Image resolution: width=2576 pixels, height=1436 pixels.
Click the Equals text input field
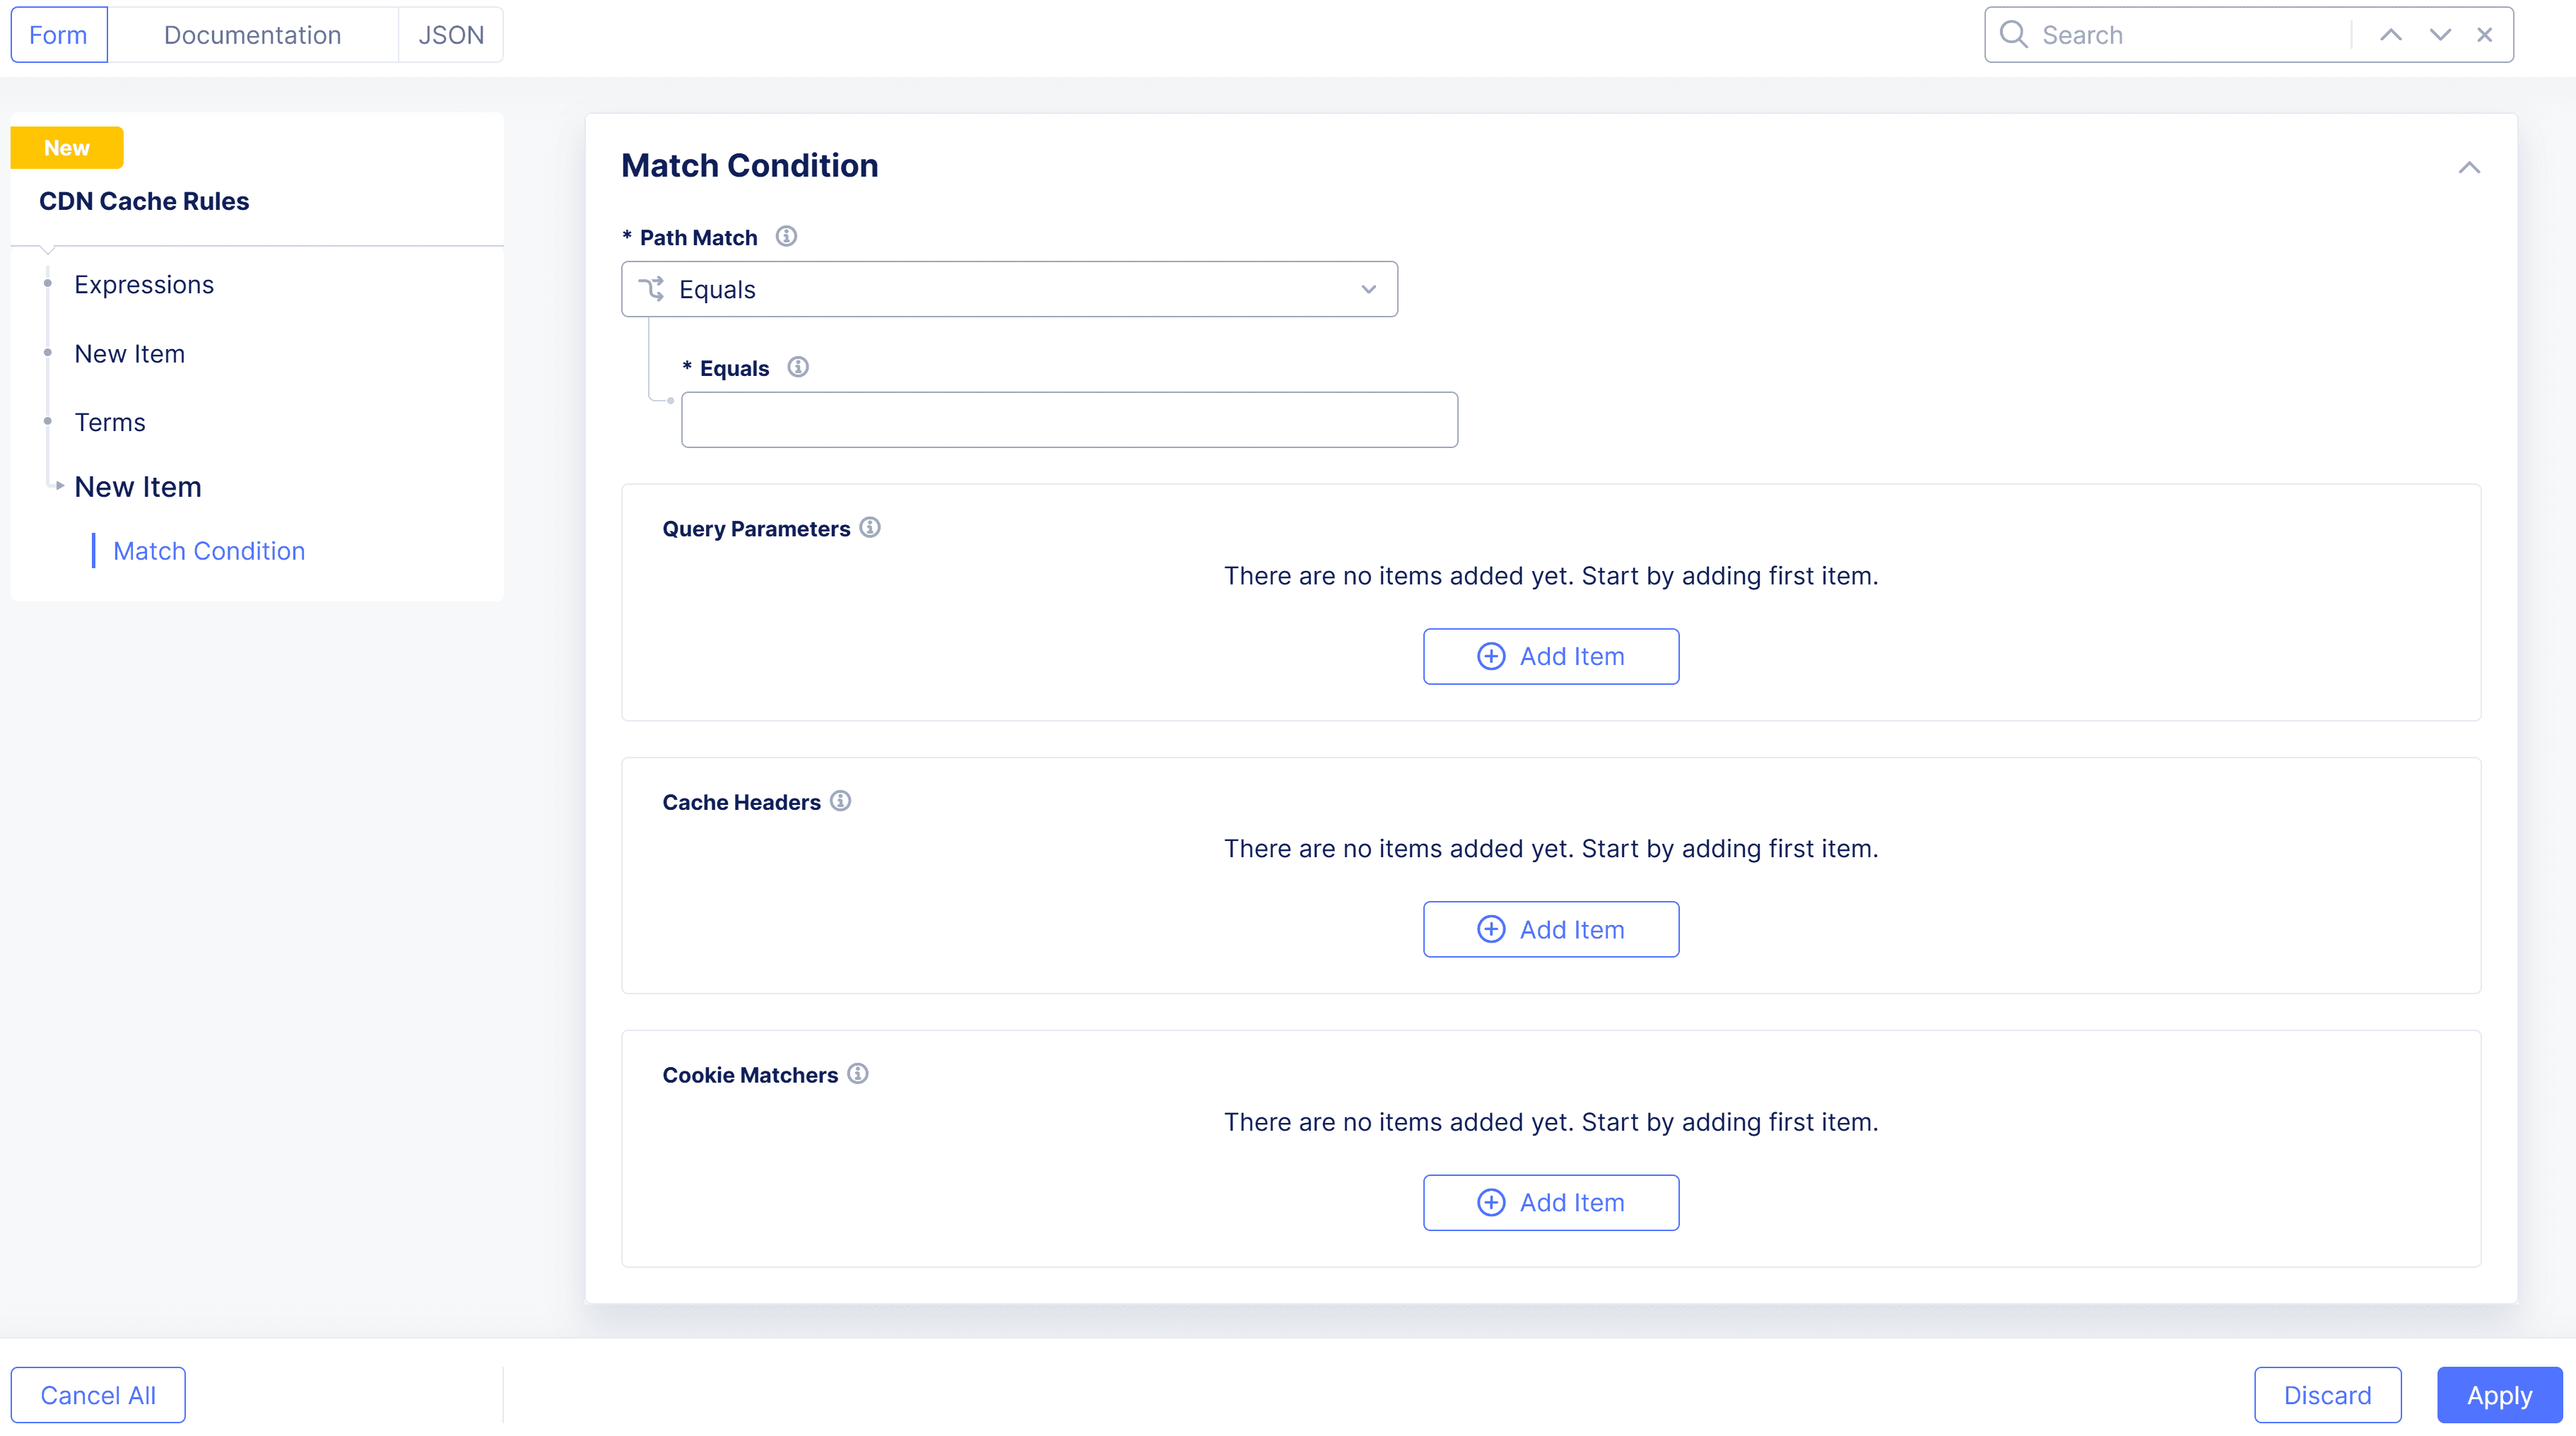click(1069, 420)
